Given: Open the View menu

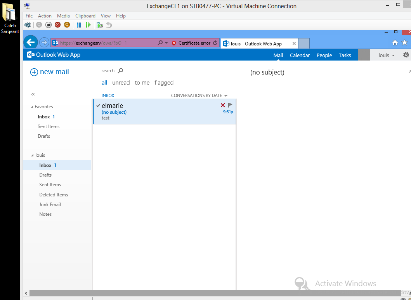Looking at the screenshot, I should pos(106,16).
